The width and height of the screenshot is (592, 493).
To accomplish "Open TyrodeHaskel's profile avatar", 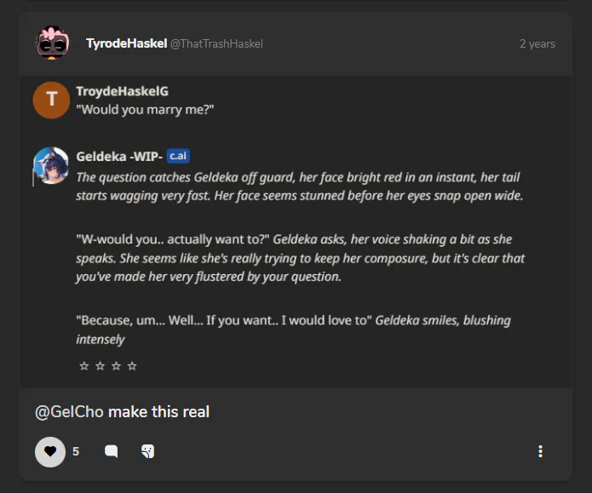I will (x=52, y=43).
